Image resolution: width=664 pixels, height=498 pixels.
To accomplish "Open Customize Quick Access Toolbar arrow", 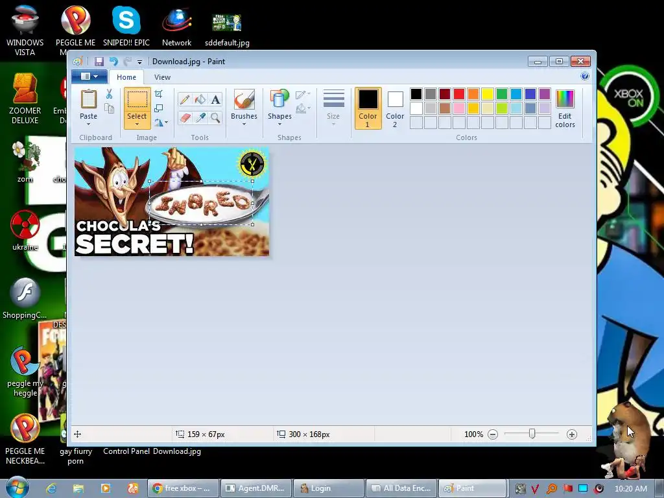I will coord(140,62).
